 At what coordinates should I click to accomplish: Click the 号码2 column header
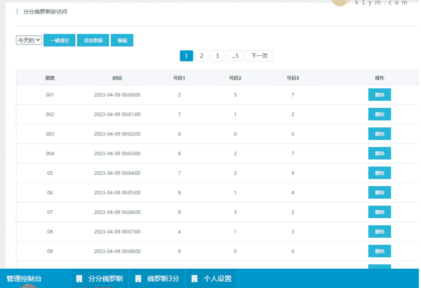pyautogui.click(x=235, y=78)
